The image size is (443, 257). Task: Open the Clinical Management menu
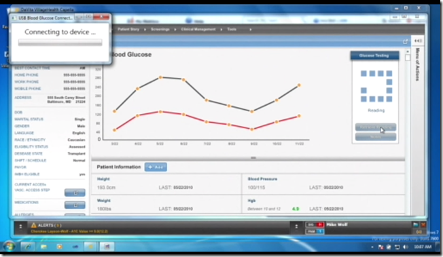(x=198, y=29)
